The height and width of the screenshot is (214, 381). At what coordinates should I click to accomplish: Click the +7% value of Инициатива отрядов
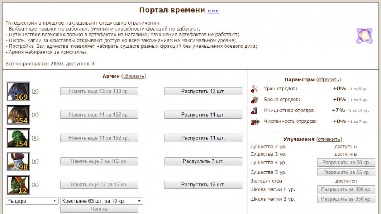tap(338, 110)
